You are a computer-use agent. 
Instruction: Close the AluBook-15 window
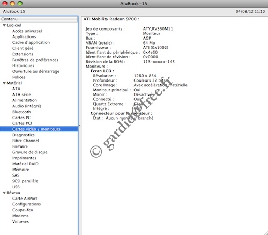(5, 3)
